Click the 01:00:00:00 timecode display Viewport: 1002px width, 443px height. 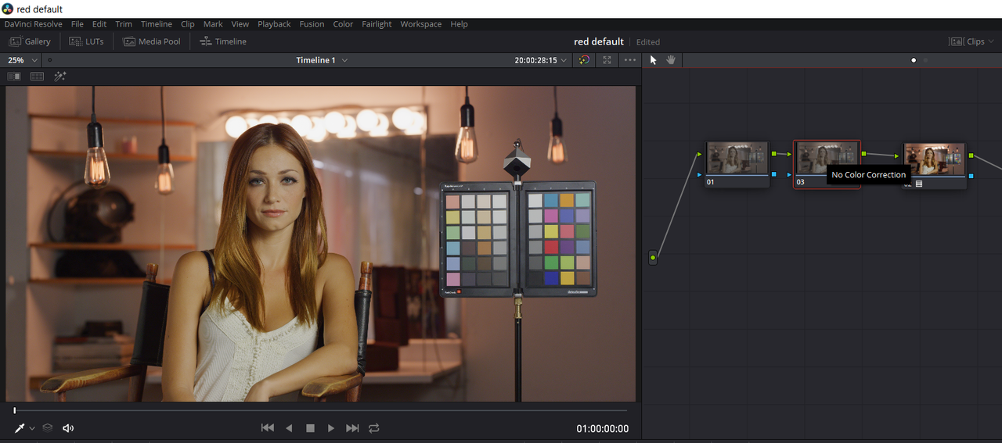point(603,428)
